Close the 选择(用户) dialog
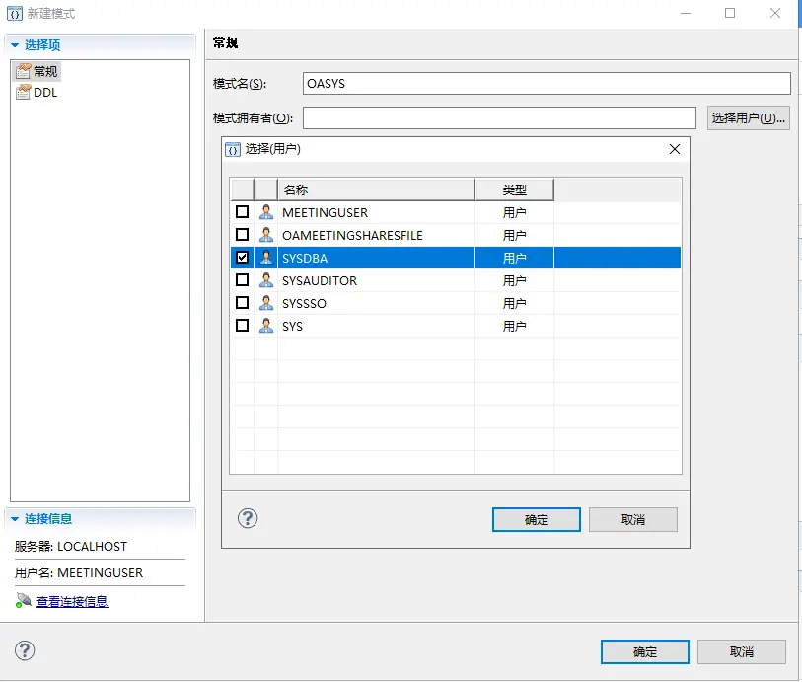 pos(675,149)
